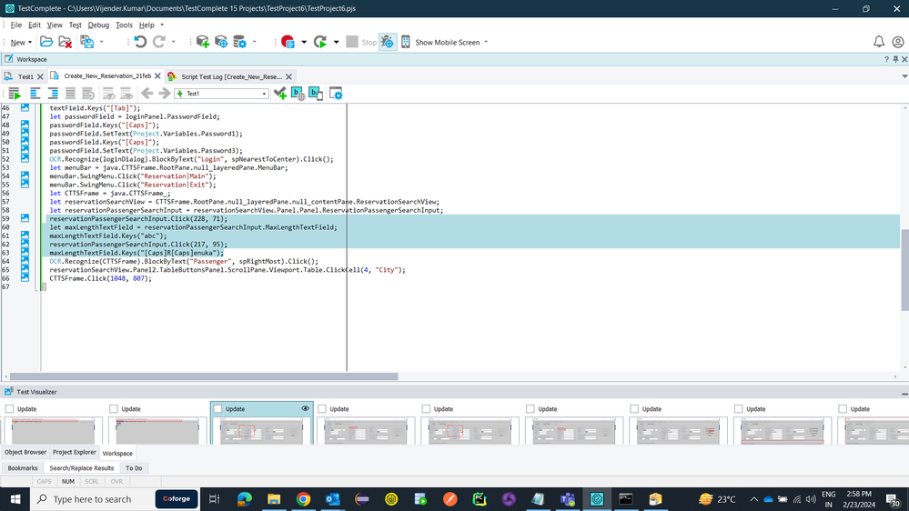Toggle the eye icon on selected visualizer frame

click(305, 409)
